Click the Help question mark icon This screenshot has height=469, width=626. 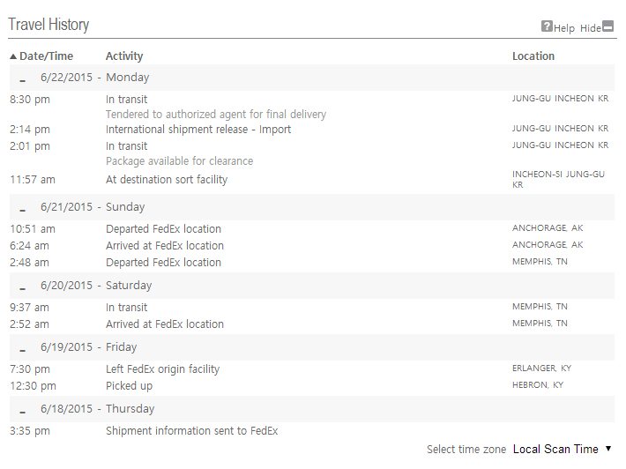tap(547, 26)
